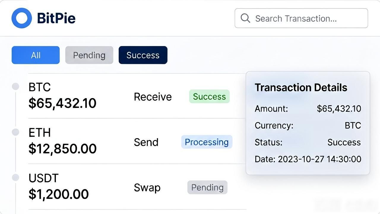Switch to the Success filter tab

coord(143,55)
